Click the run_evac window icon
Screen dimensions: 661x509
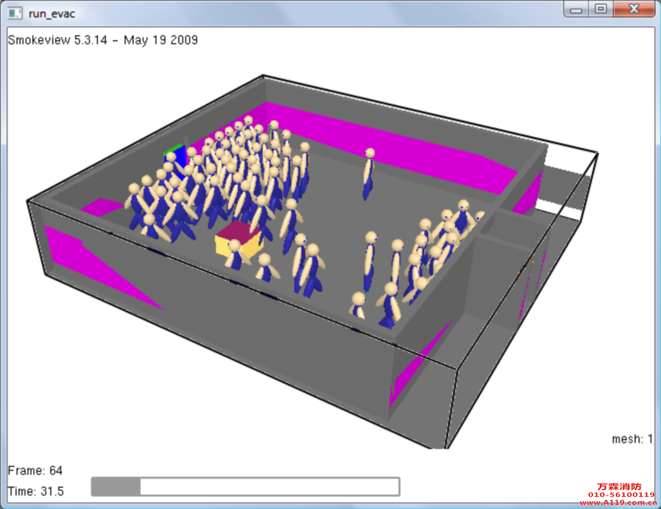coord(15,14)
